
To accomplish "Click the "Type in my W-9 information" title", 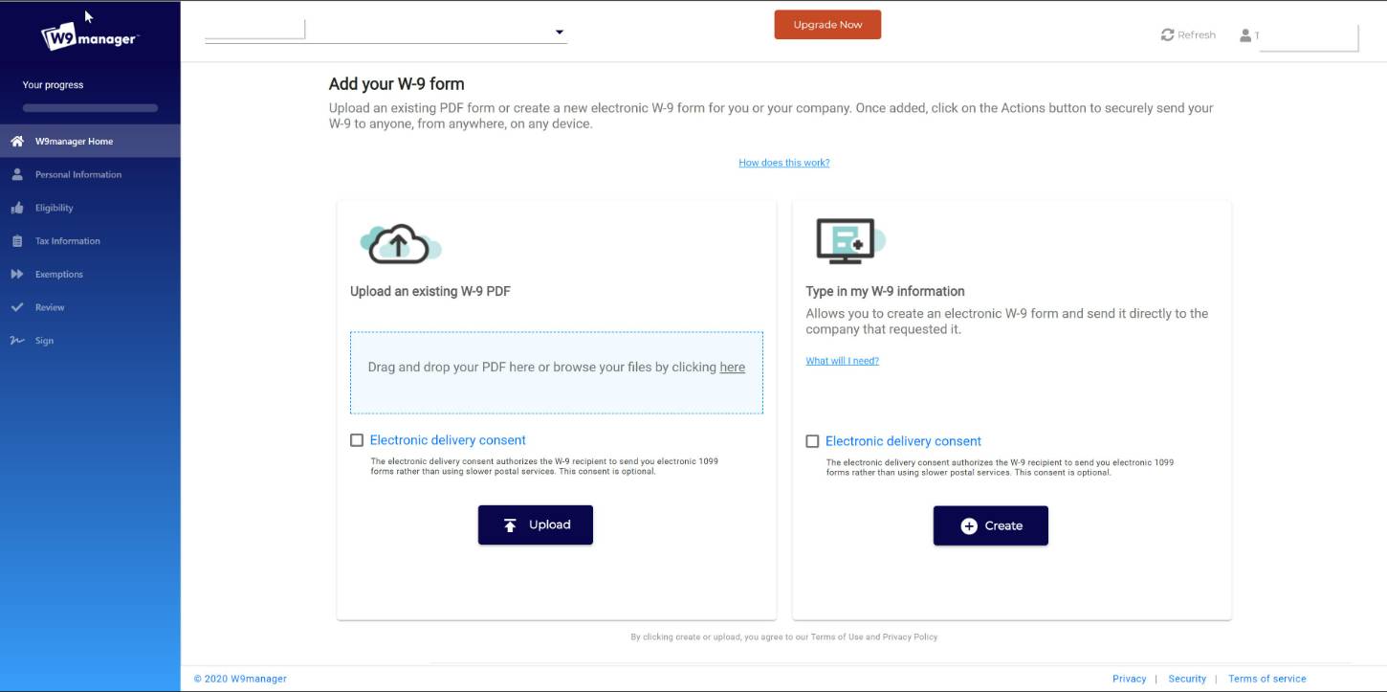I will click(x=886, y=291).
